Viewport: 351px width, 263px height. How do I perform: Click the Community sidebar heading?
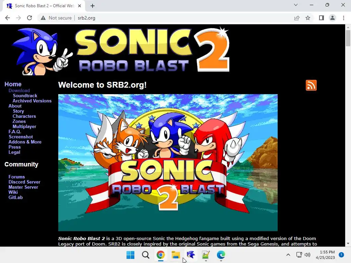coord(21,164)
